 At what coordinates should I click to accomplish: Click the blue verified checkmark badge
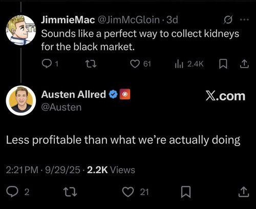click(x=113, y=94)
